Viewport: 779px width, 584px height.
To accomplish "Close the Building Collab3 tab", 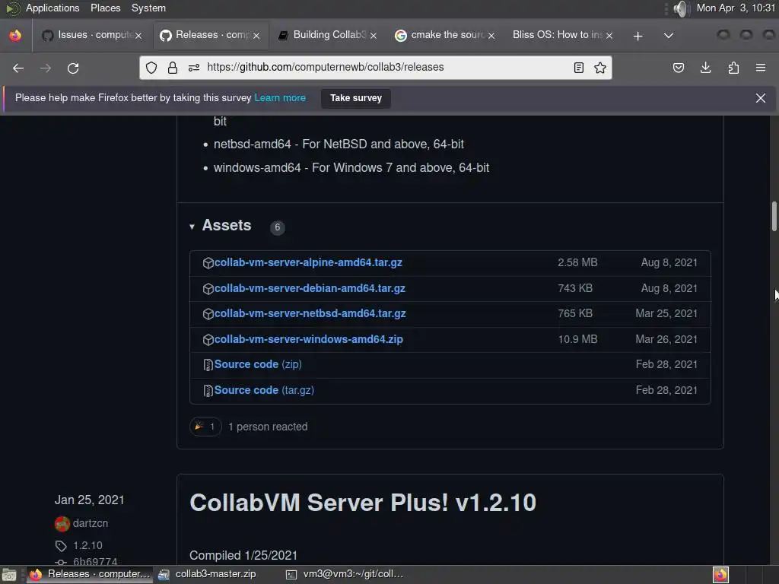I will click(x=374, y=36).
